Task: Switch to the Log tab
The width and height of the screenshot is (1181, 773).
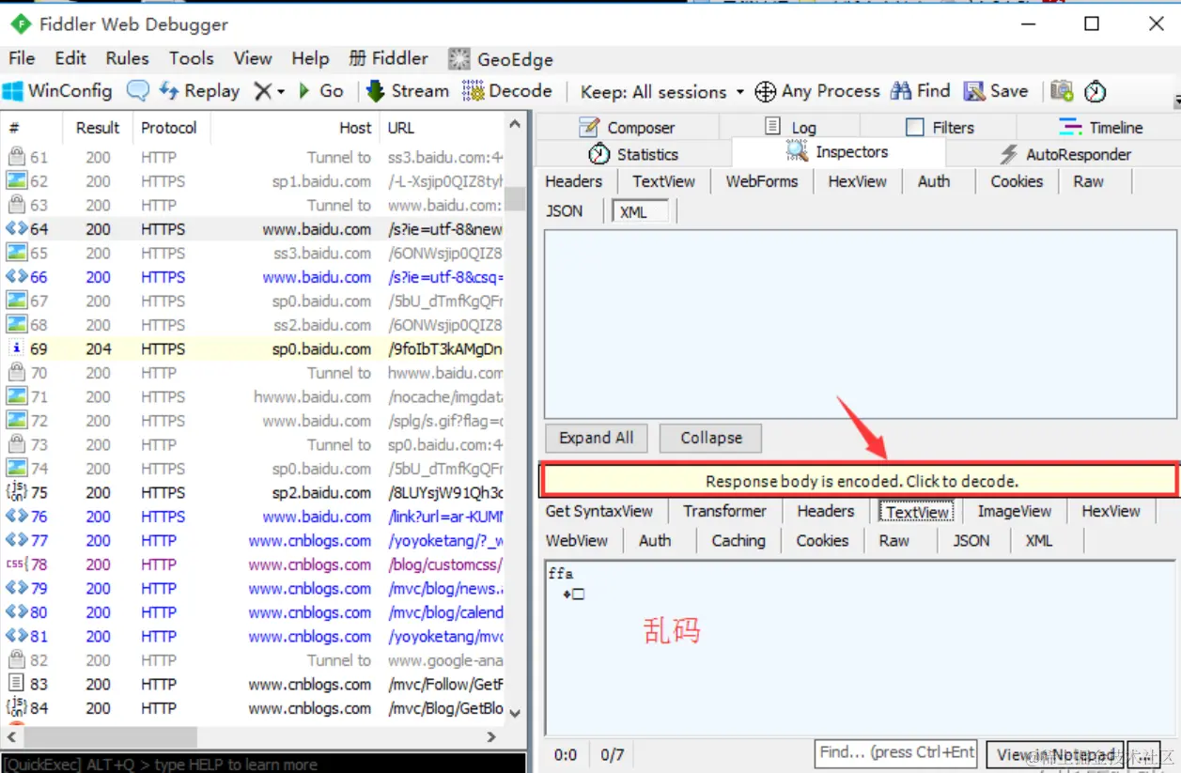Action: pyautogui.click(x=790, y=127)
